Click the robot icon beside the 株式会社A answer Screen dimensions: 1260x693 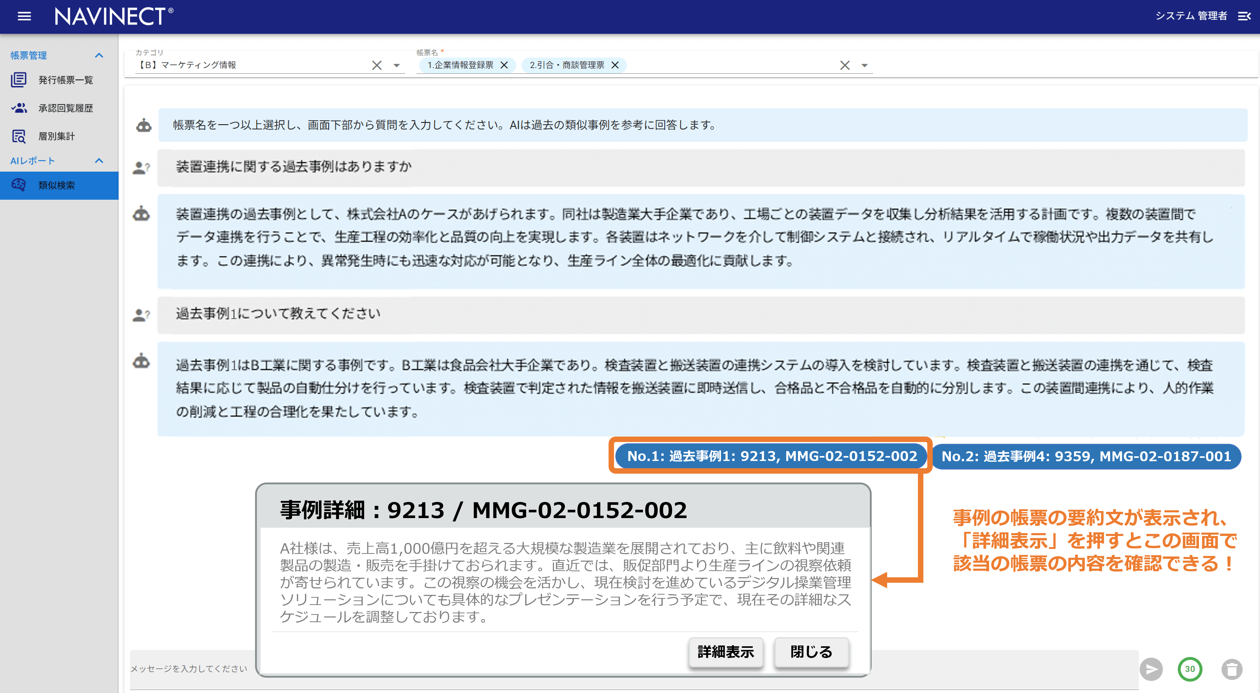141,214
